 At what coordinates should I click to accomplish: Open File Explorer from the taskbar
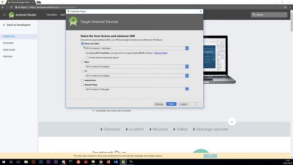pyautogui.click(x=26, y=162)
